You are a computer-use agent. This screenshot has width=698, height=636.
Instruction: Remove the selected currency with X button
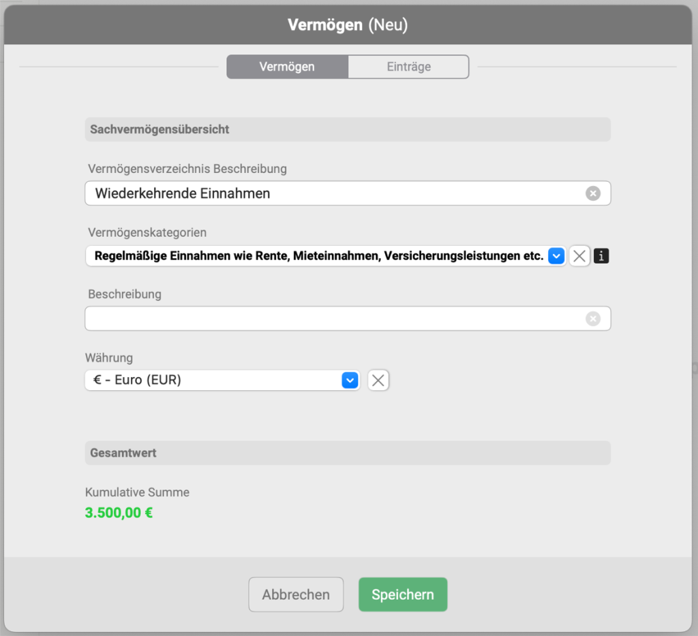[378, 381]
